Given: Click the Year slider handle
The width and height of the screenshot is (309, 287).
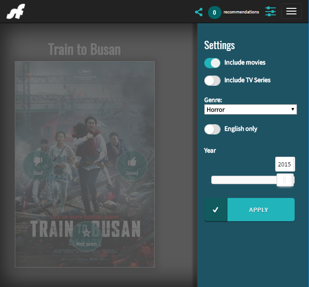Looking at the screenshot, I should point(285,180).
